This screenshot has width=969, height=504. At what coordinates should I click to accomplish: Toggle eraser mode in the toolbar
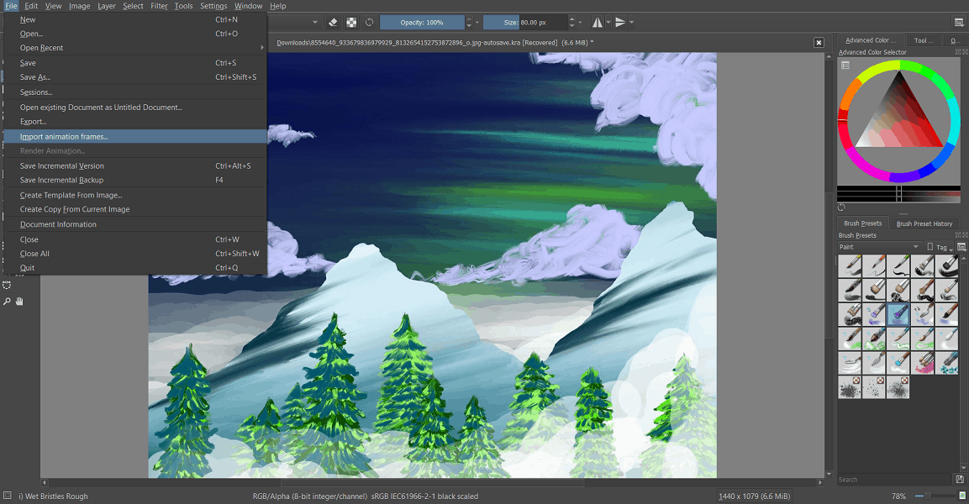click(333, 22)
